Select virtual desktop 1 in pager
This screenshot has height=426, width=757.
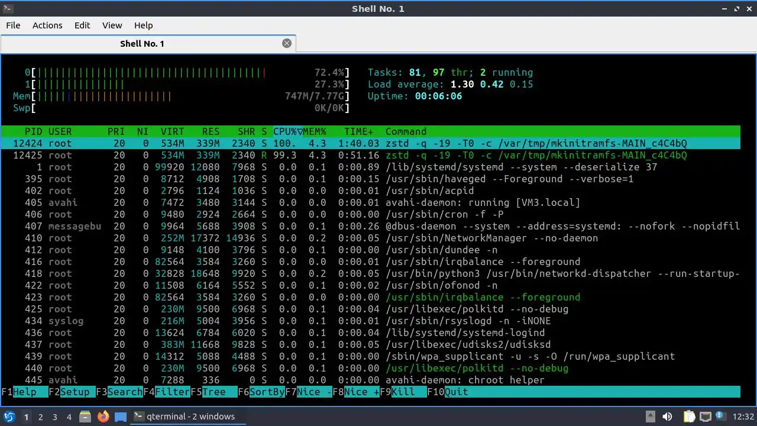click(x=27, y=417)
